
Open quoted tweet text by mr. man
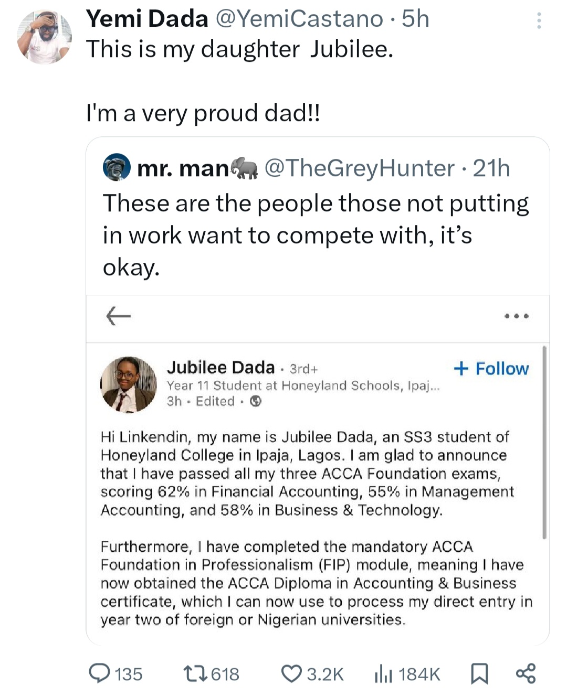coord(315,235)
